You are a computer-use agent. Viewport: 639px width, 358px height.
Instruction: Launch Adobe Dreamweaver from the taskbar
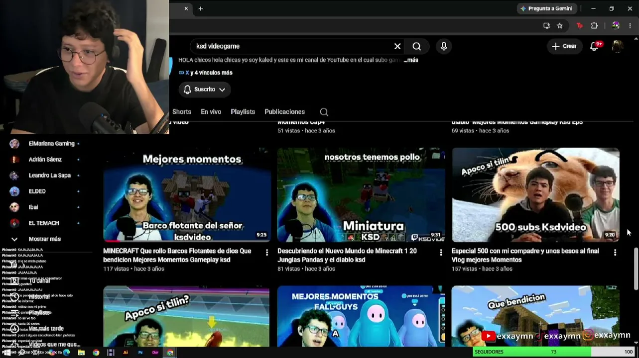[x=155, y=353]
